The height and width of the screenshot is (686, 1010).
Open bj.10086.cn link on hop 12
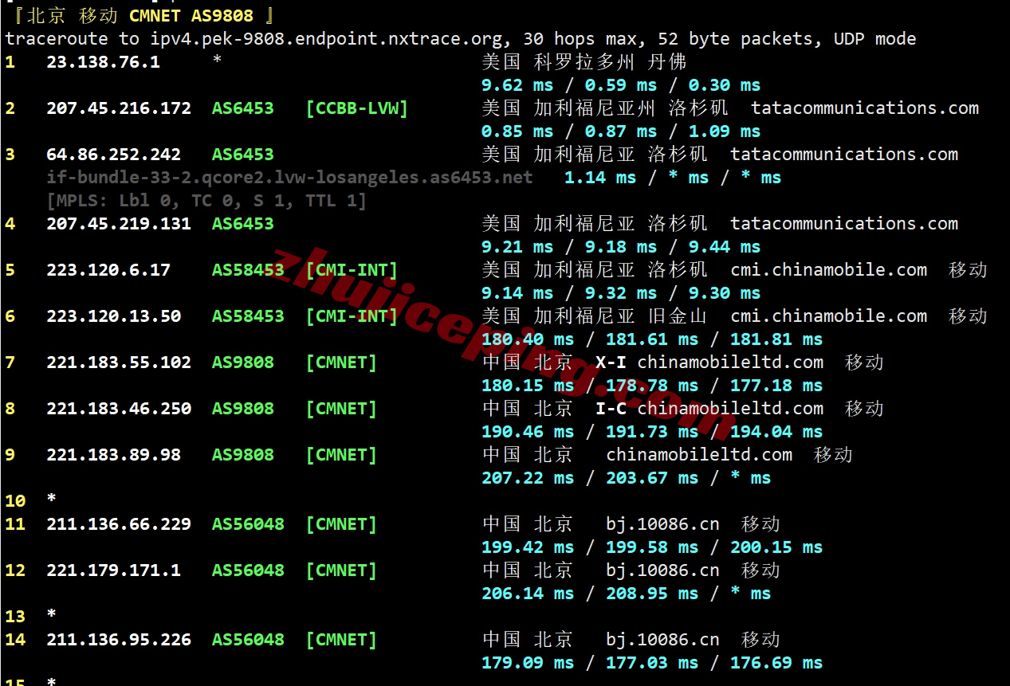662,570
